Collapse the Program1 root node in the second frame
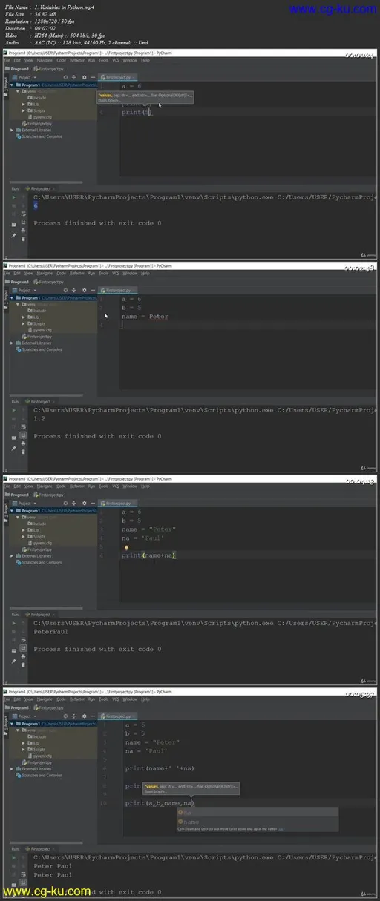This screenshot has height=901, width=380. click(x=12, y=298)
